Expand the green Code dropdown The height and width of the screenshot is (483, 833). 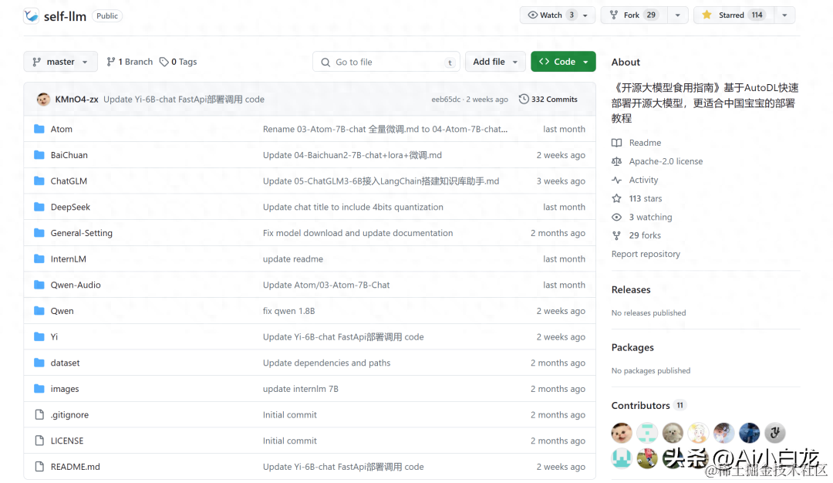[563, 62]
